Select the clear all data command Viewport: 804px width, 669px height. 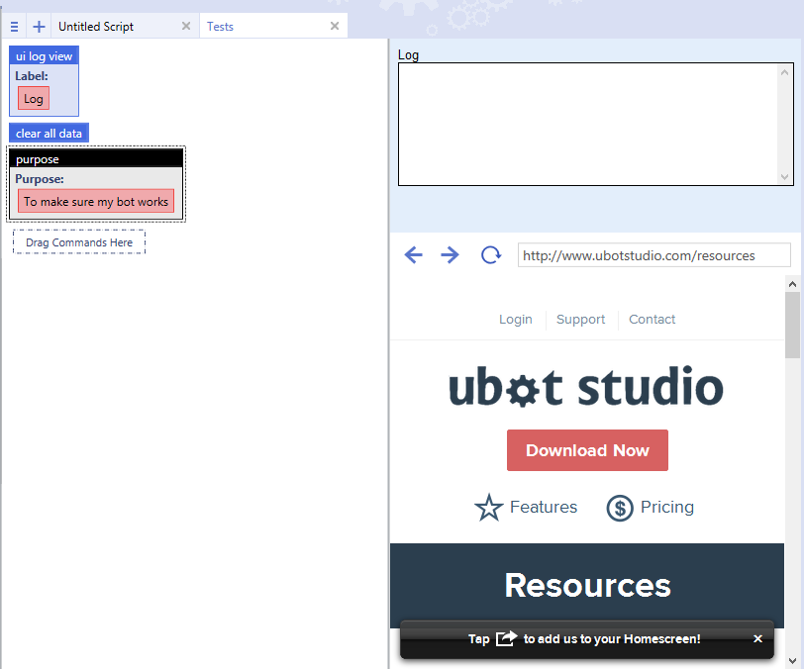click(x=49, y=134)
